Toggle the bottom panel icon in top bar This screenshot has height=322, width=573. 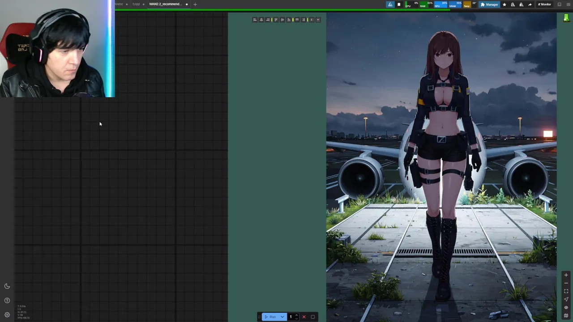559,4
